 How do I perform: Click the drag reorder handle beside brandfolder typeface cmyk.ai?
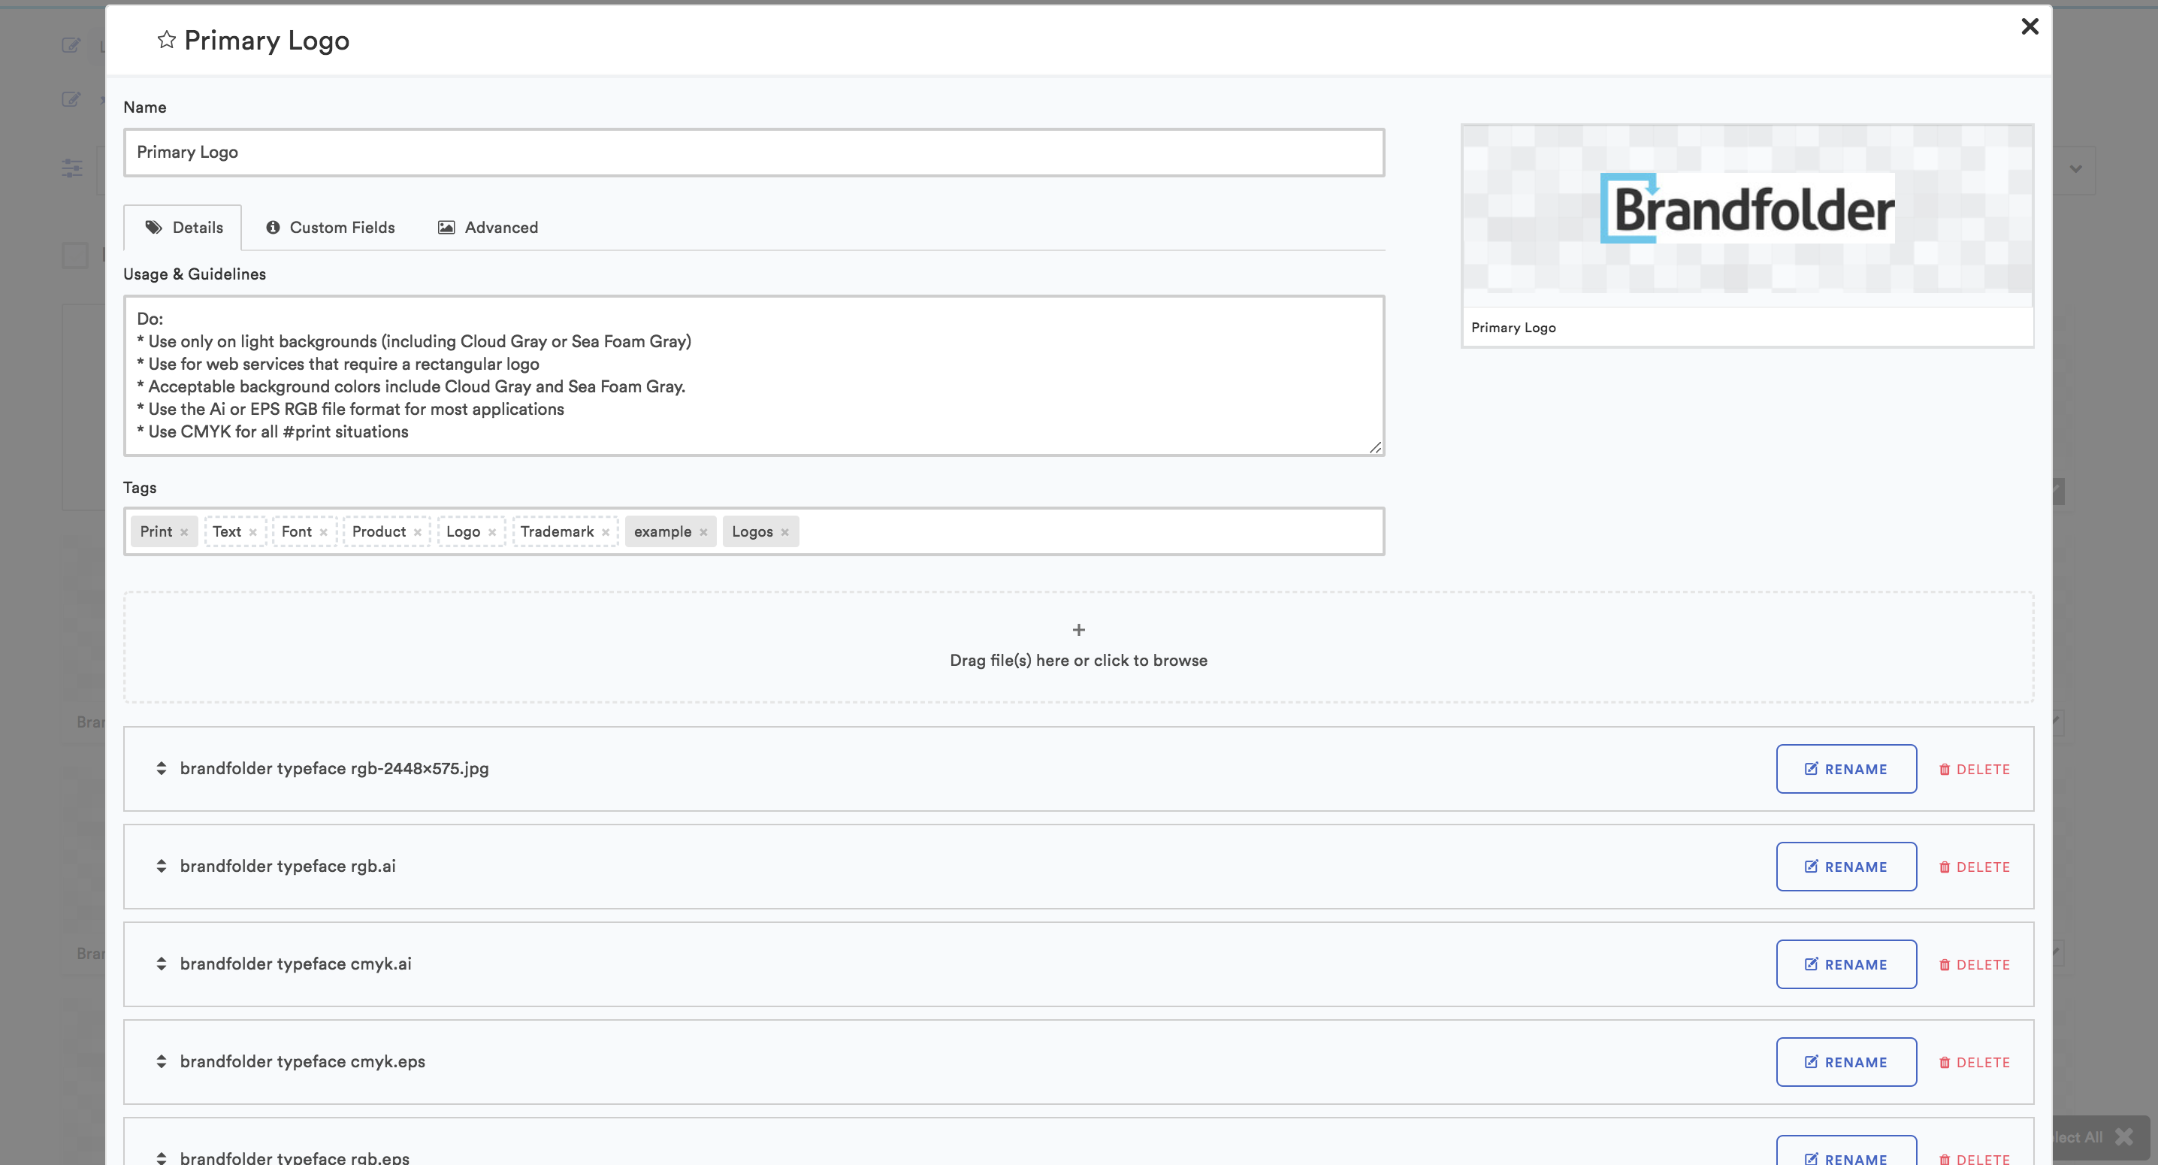(161, 964)
